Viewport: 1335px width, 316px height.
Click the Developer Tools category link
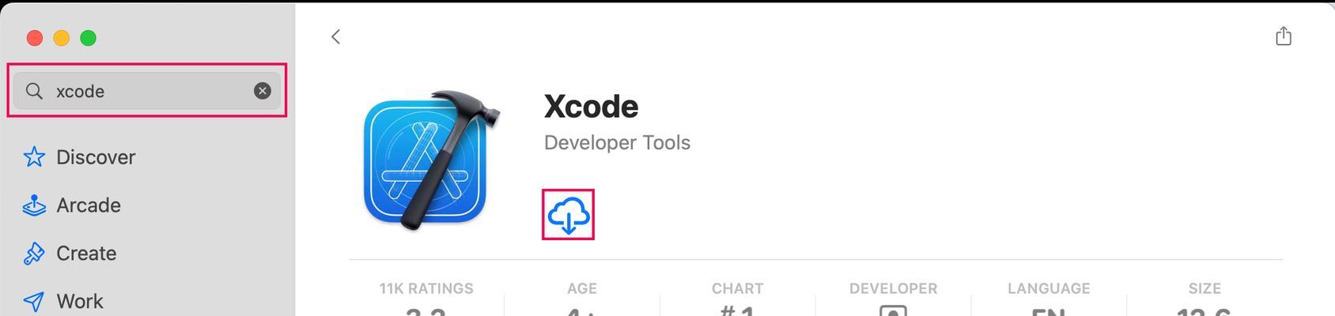[x=617, y=143]
